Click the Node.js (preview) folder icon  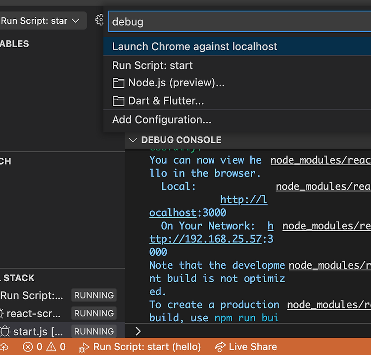tap(118, 83)
